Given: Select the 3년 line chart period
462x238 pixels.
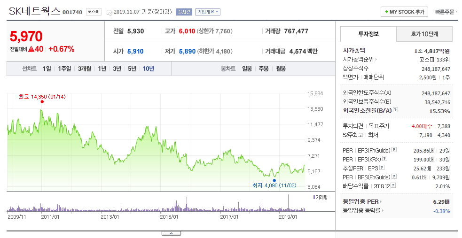Looking at the screenshot, I should coord(117,69).
